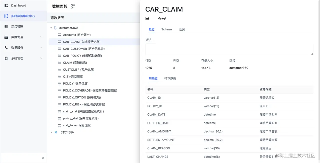Switch view with icon beside 数据面板

tap(73, 6)
